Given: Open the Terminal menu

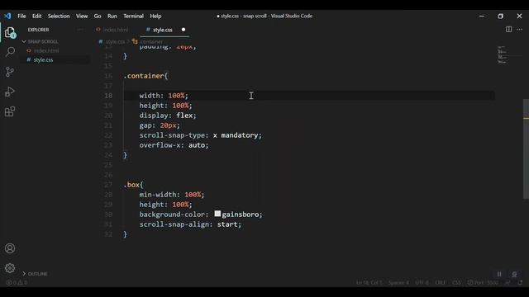Looking at the screenshot, I should (133, 16).
